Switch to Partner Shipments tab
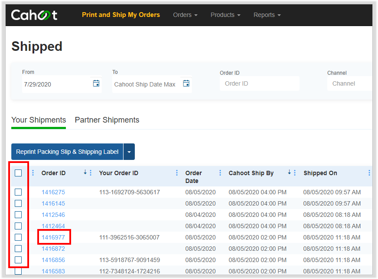This screenshot has width=378, height=279. tap(107, 120)
